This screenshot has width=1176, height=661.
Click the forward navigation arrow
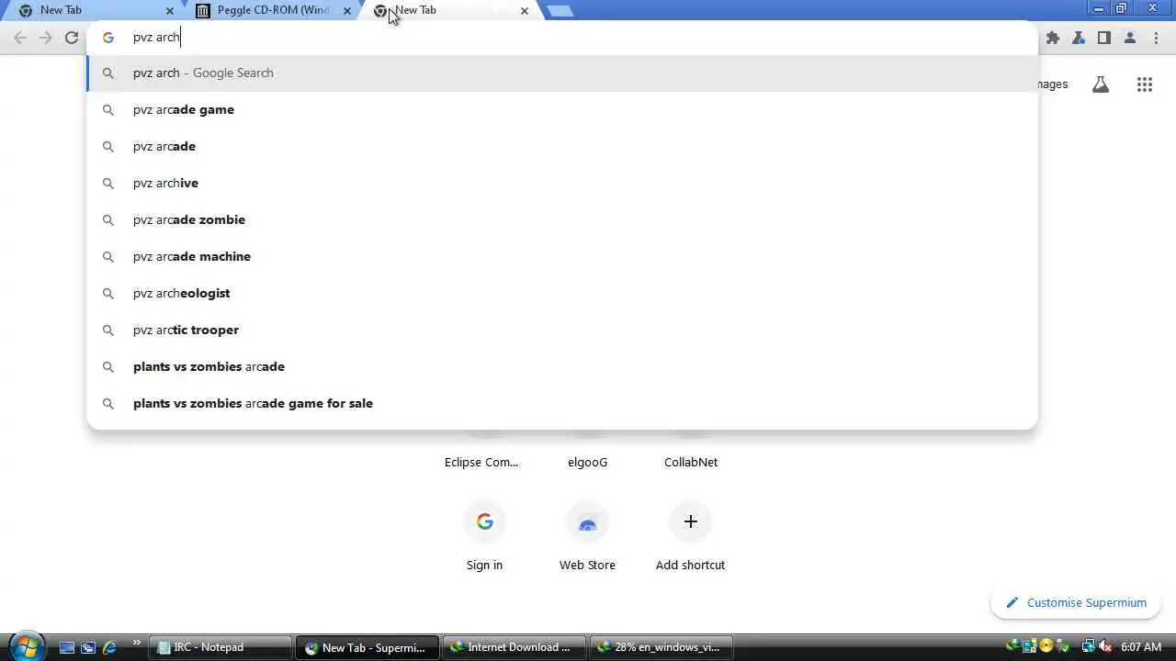[46, 38]
